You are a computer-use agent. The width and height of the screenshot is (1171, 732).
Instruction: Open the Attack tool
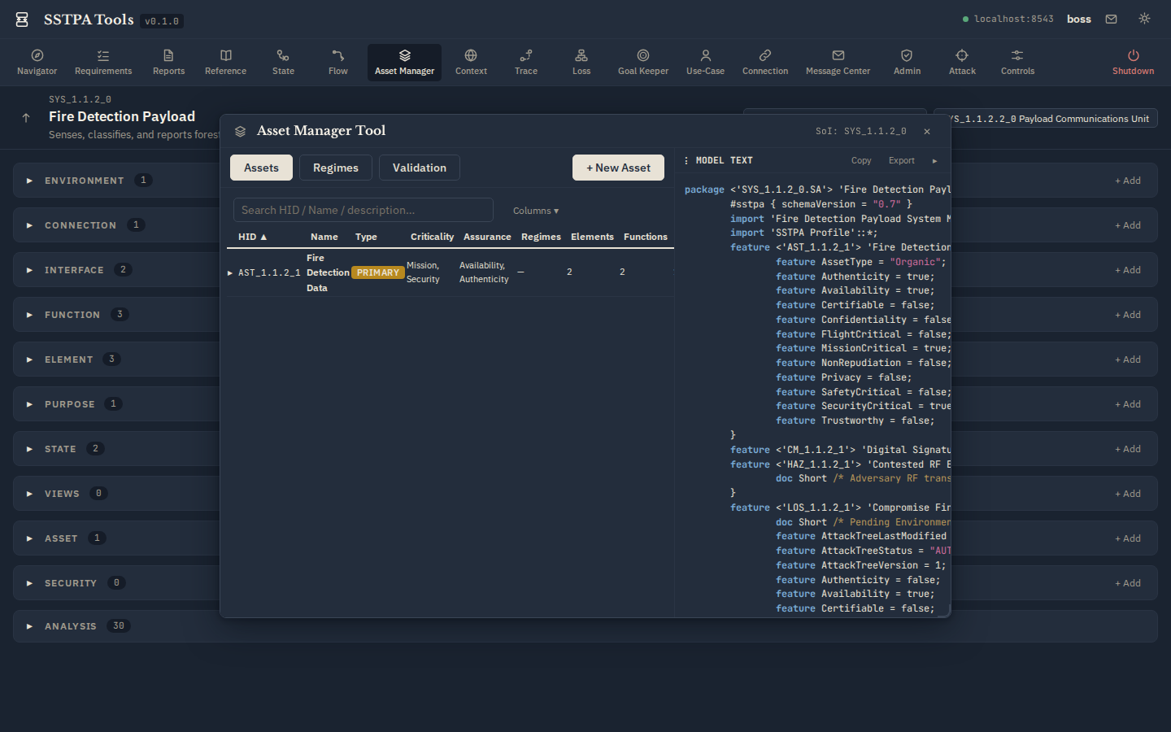point(962,63)
